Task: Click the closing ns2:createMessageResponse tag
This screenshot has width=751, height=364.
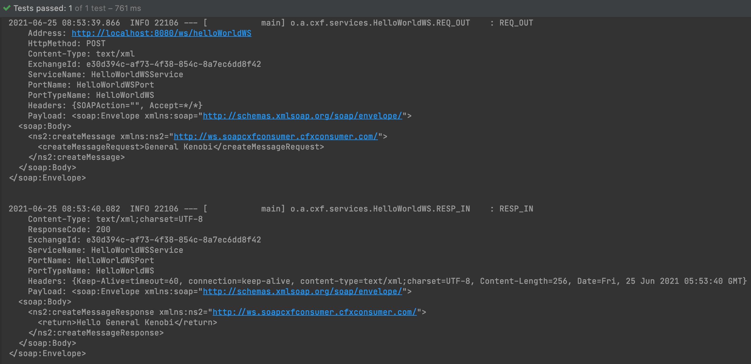Action: coord(96,333)
